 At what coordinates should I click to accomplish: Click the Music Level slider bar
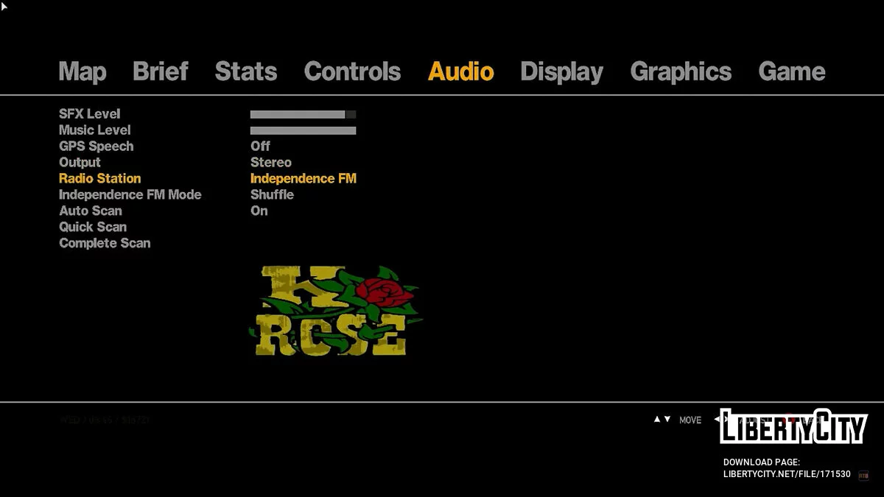pos(303,131)
